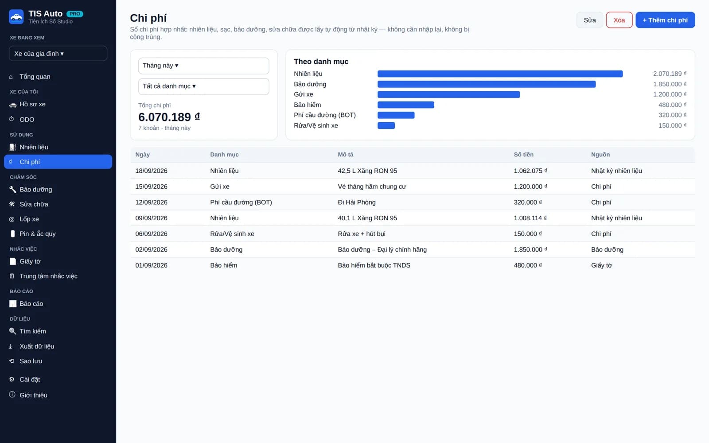Sort by the Ngày column header
Image resolution: width=709 pixels, height=443 pixels.
(143, 155)
